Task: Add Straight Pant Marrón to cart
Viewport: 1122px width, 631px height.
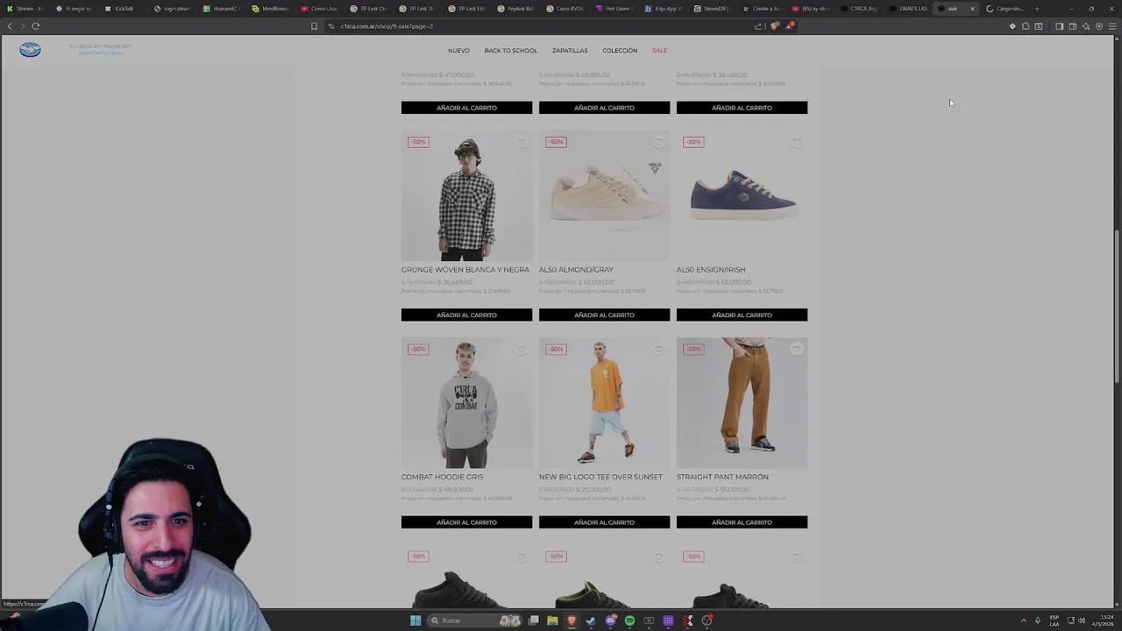Action: pyautogui.click(x=742, y=522)
